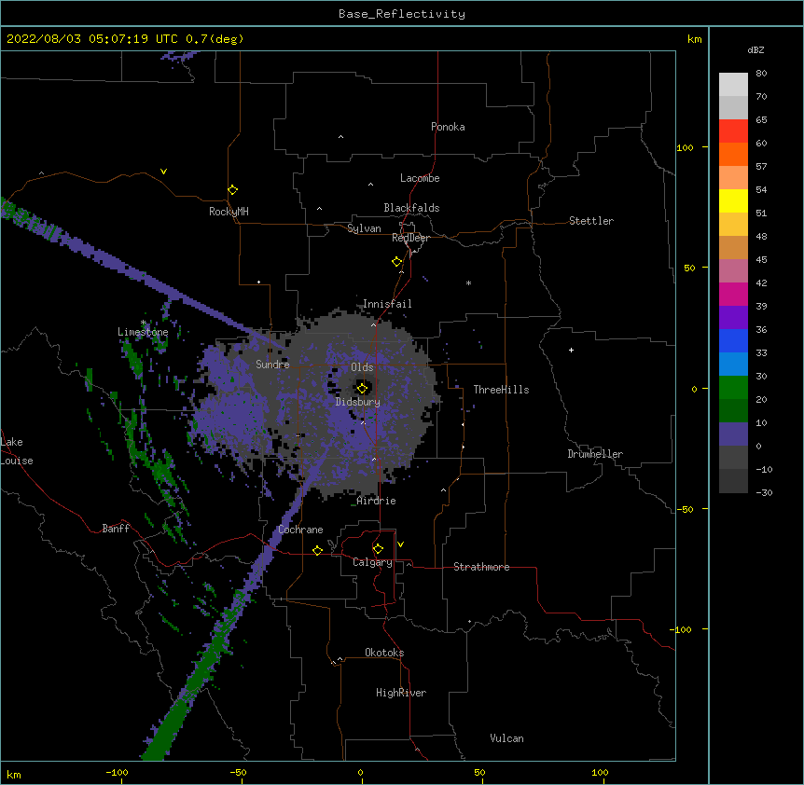804x785 pixels.
Task: Click the yellow diamond marker above Calgary label
Action: pos(378,549)
